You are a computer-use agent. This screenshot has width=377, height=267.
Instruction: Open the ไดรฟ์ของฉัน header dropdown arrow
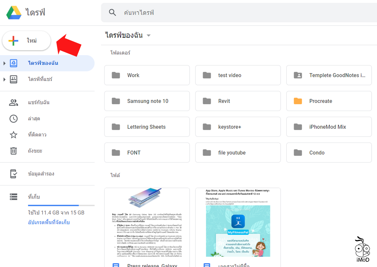(x=149, y=35)
